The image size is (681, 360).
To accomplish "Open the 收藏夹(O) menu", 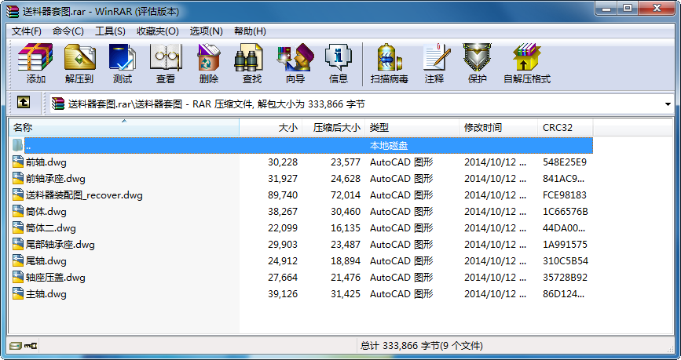I will pos(158,31).
